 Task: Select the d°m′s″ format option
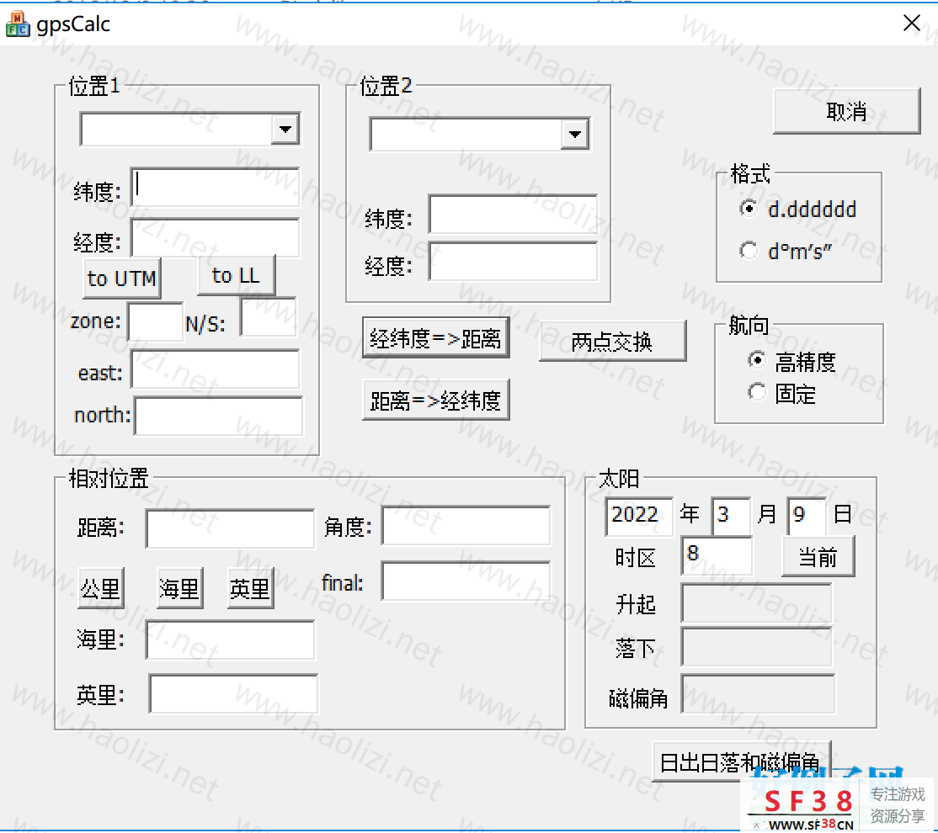[x=749, y=251]
